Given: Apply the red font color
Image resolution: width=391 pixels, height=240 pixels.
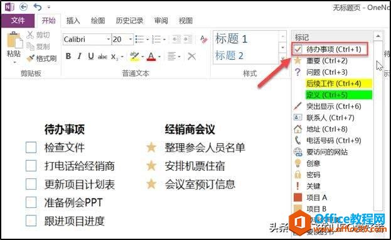Looking at the screenshot, I should tap(151, 57).
